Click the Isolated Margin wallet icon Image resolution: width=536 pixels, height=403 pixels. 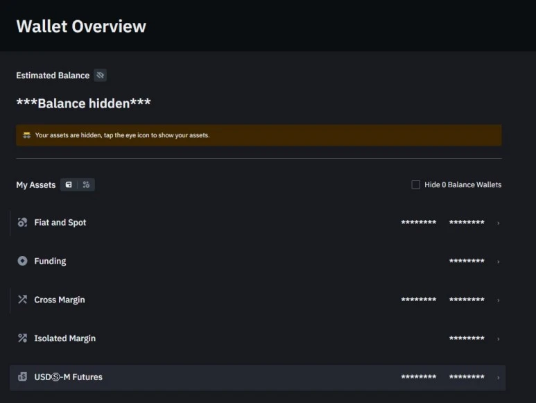(22, 338)
